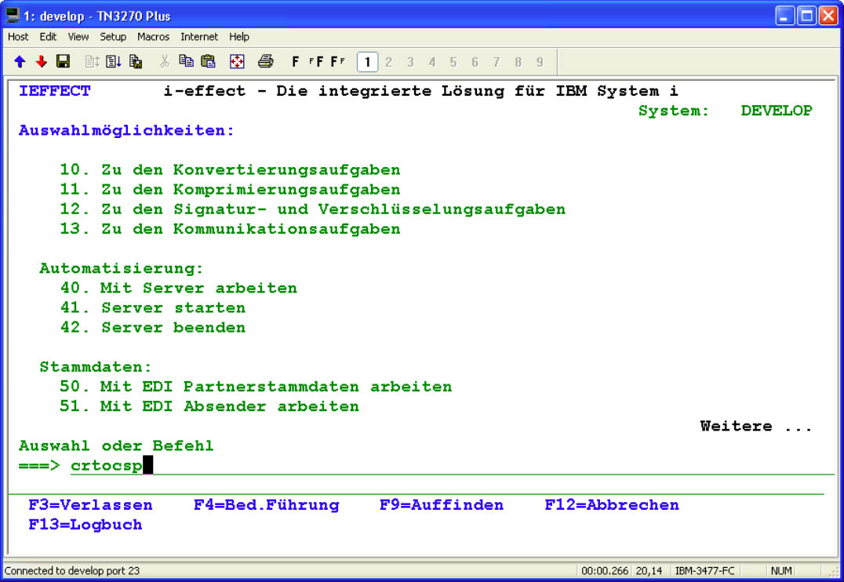Click option 40 Mit Server arbeiten
This screenshot has height=582, width=844.
click(x=179, y=288)
